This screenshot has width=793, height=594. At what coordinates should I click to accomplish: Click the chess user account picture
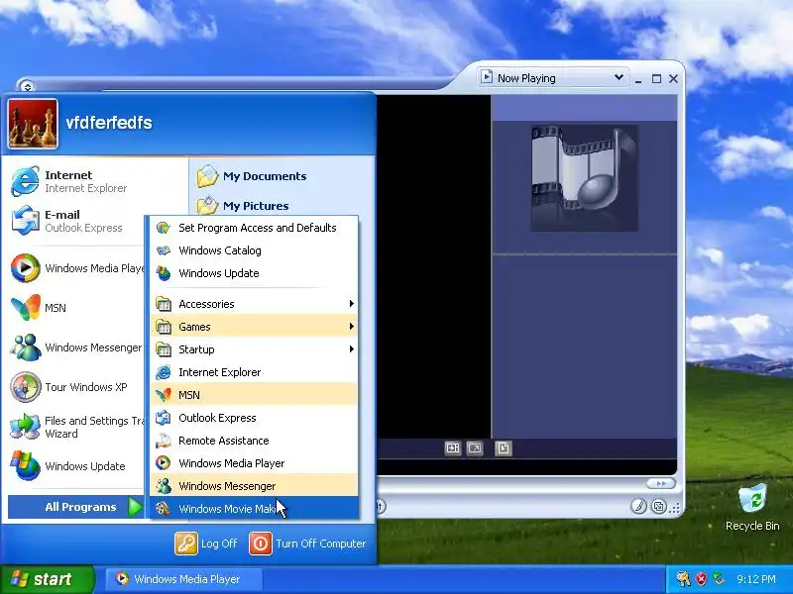[x=33, y=124]
